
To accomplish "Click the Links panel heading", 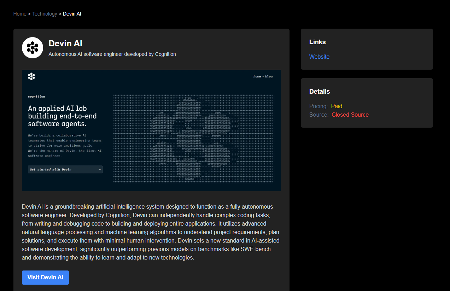I will click(x=317, y=42).
